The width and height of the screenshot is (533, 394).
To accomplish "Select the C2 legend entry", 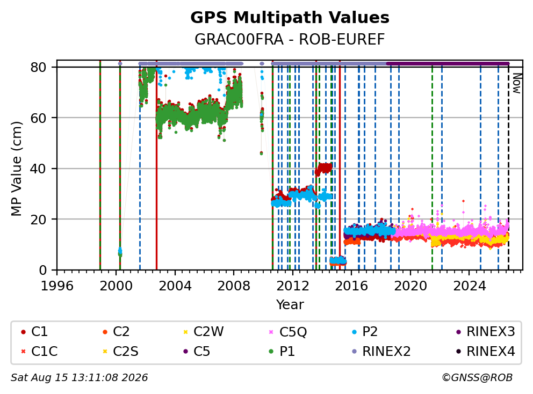I will pos(116,332).
